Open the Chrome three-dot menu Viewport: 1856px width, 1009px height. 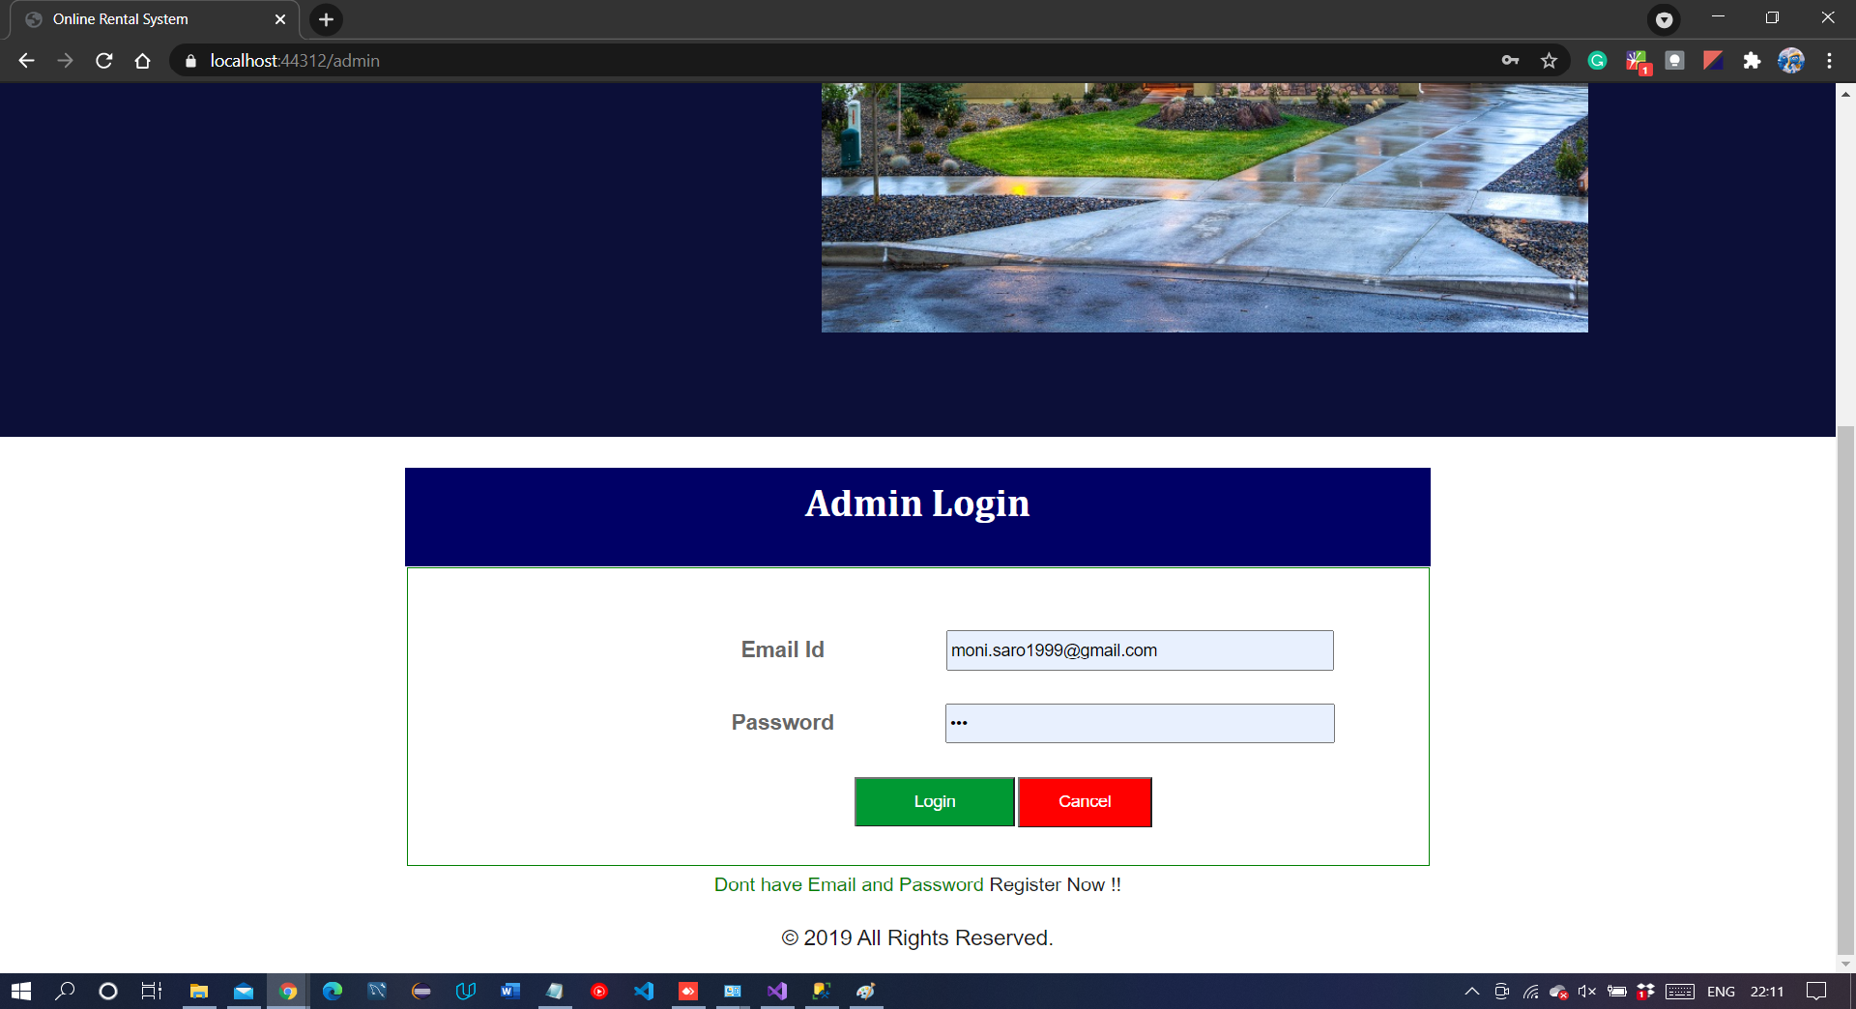pos(1830,60)
